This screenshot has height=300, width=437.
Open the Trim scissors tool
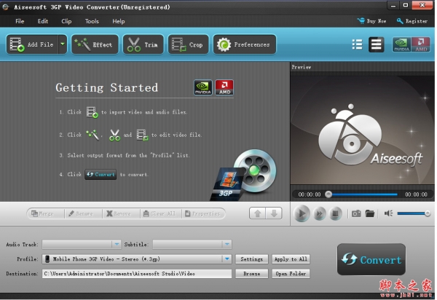pyautogui.click(x=143, y=45)
